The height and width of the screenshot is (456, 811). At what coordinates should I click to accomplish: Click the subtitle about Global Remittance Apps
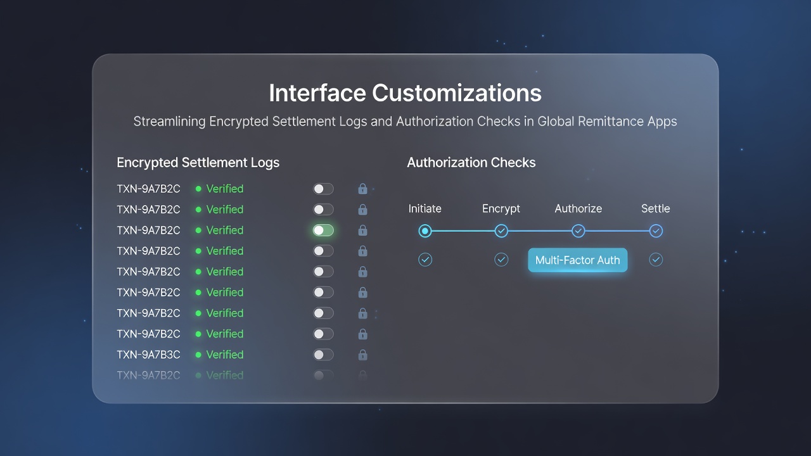(x=405, y=122)
